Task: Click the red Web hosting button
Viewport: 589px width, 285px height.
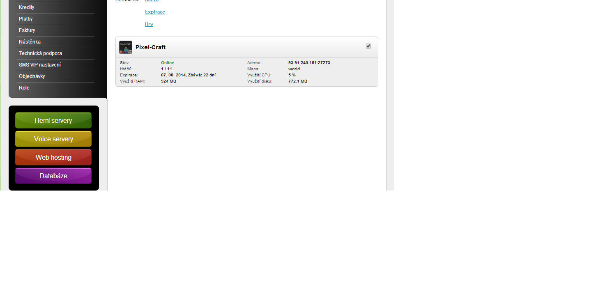Action: click(53, 157)
